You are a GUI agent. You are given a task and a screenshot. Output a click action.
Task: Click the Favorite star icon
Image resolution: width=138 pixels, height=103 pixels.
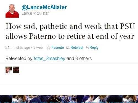[49, 47]
